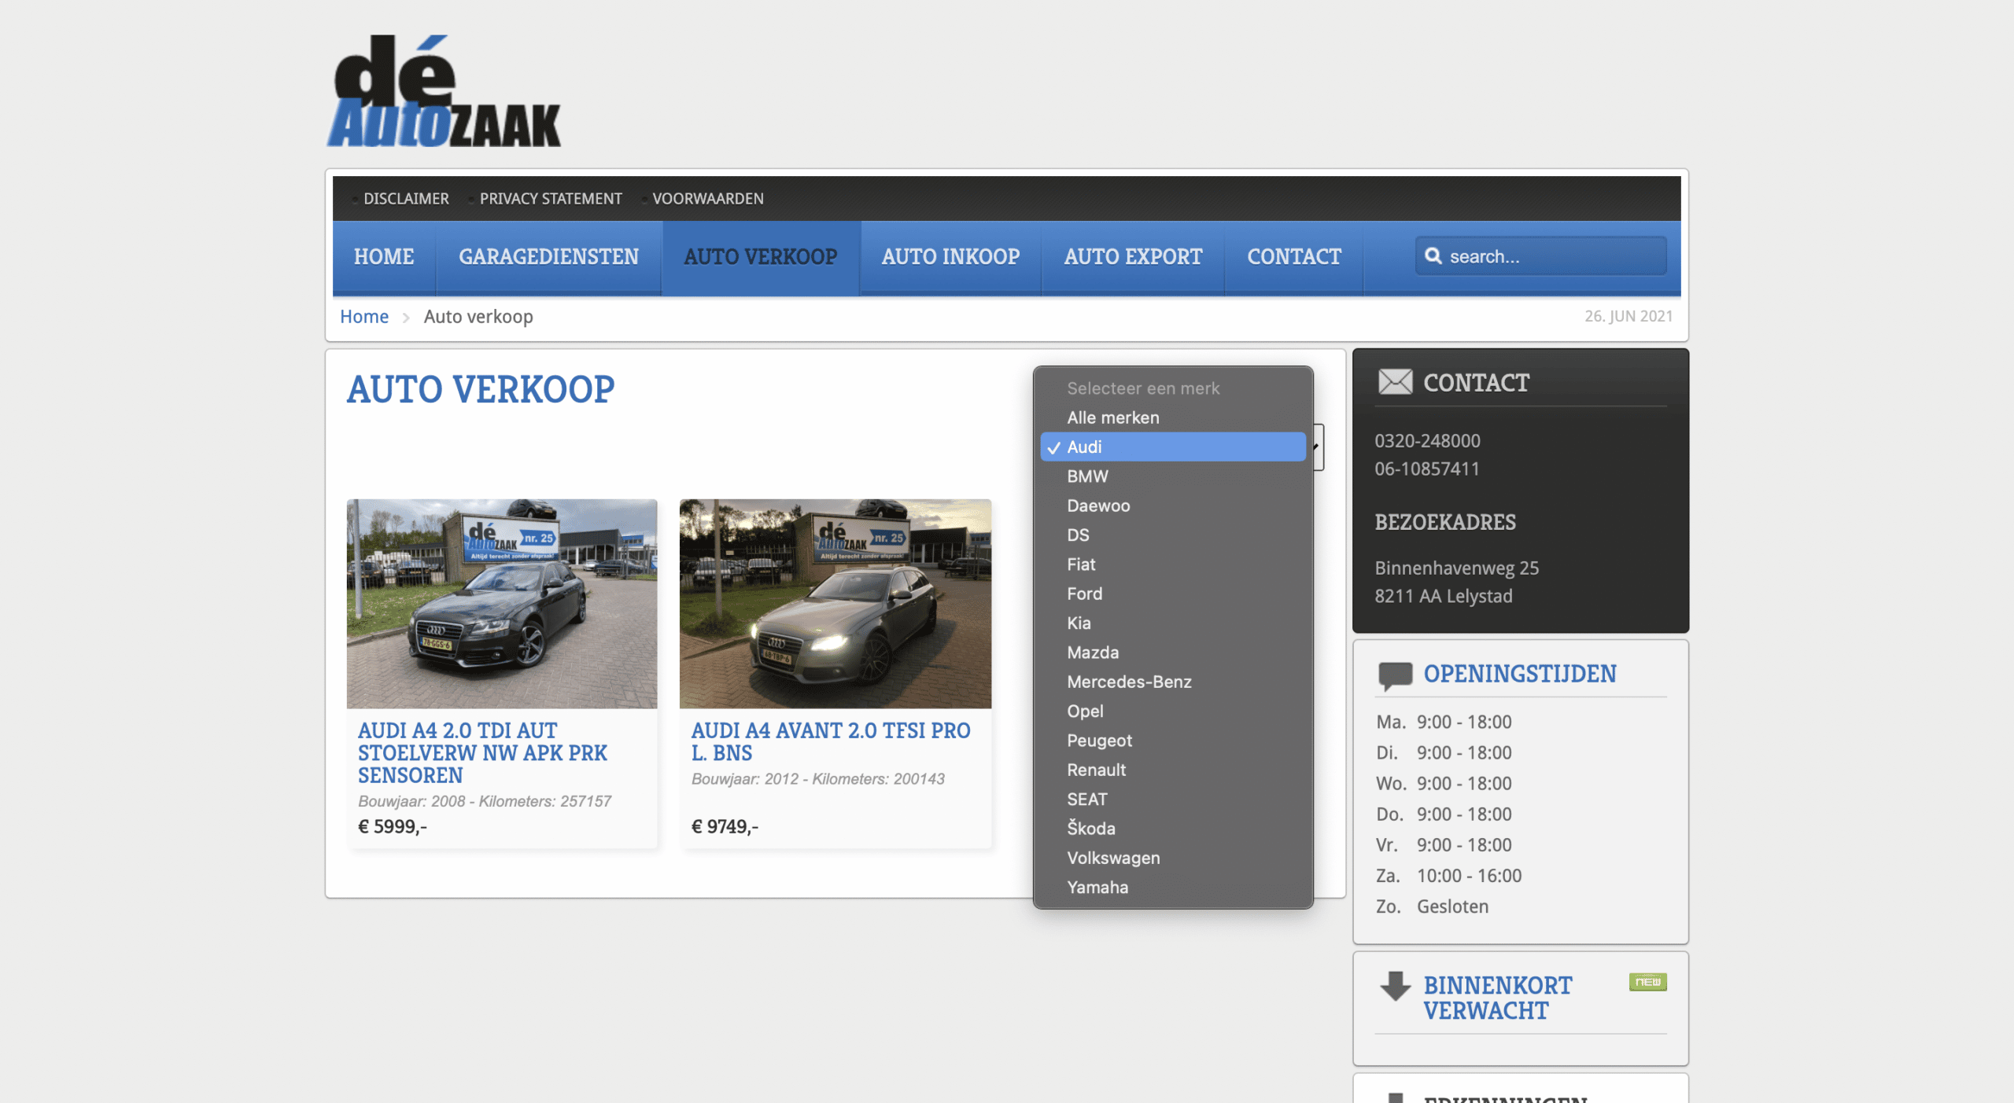Click phone number 0320-248000

point(1427,441)
